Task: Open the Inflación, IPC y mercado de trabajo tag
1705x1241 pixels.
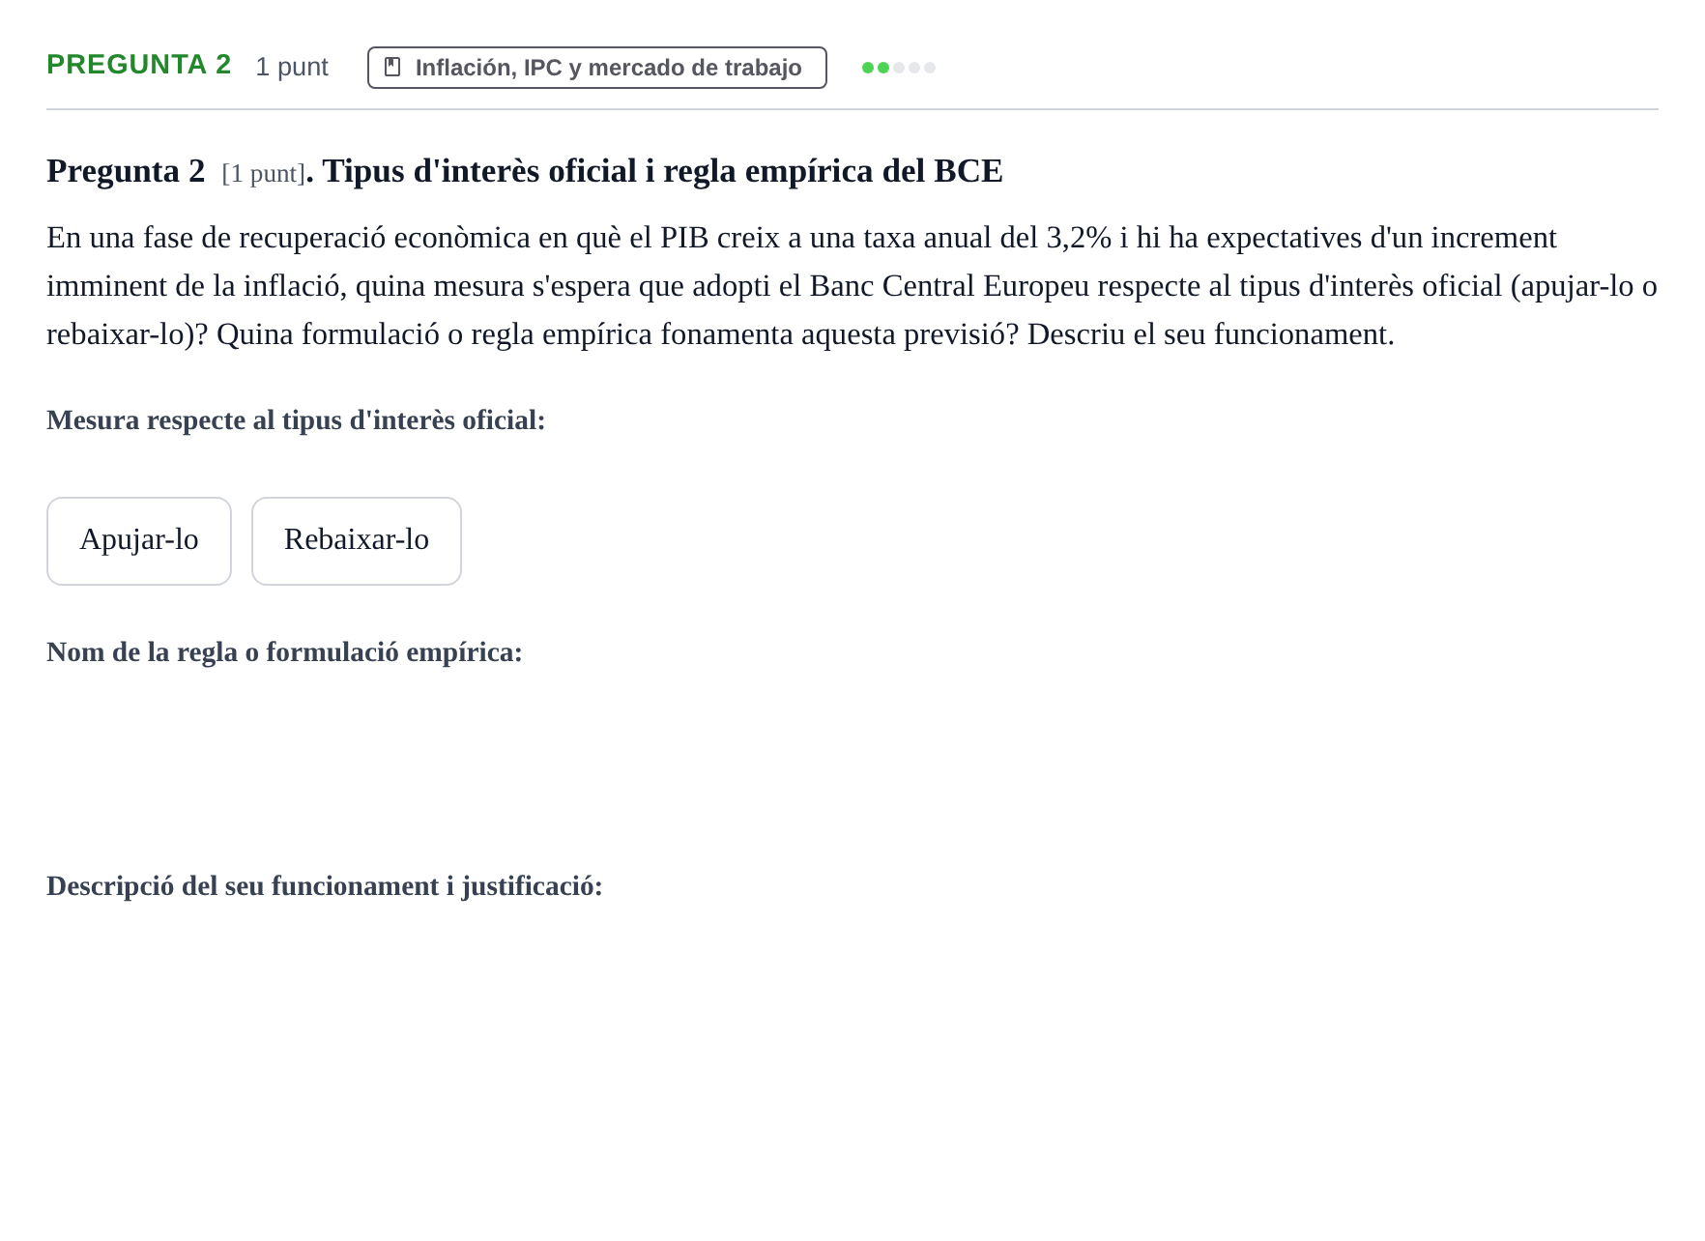Action: coord(597,68)
